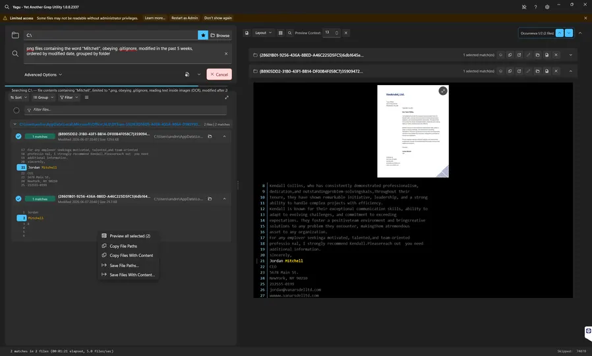This screenshot has width=592, height=356.
Task: Open the Filter dropdown
Action: pos(69,98)
